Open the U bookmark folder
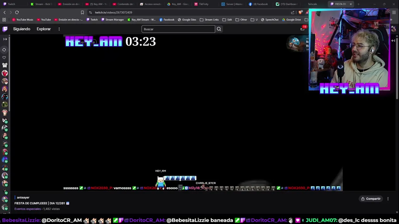 (x=254, y=20)
